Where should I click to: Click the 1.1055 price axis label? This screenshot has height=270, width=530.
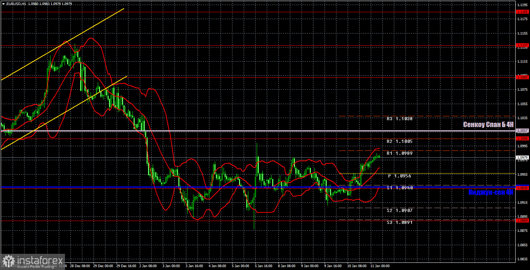pyautogui.click(x=523, y=104)
